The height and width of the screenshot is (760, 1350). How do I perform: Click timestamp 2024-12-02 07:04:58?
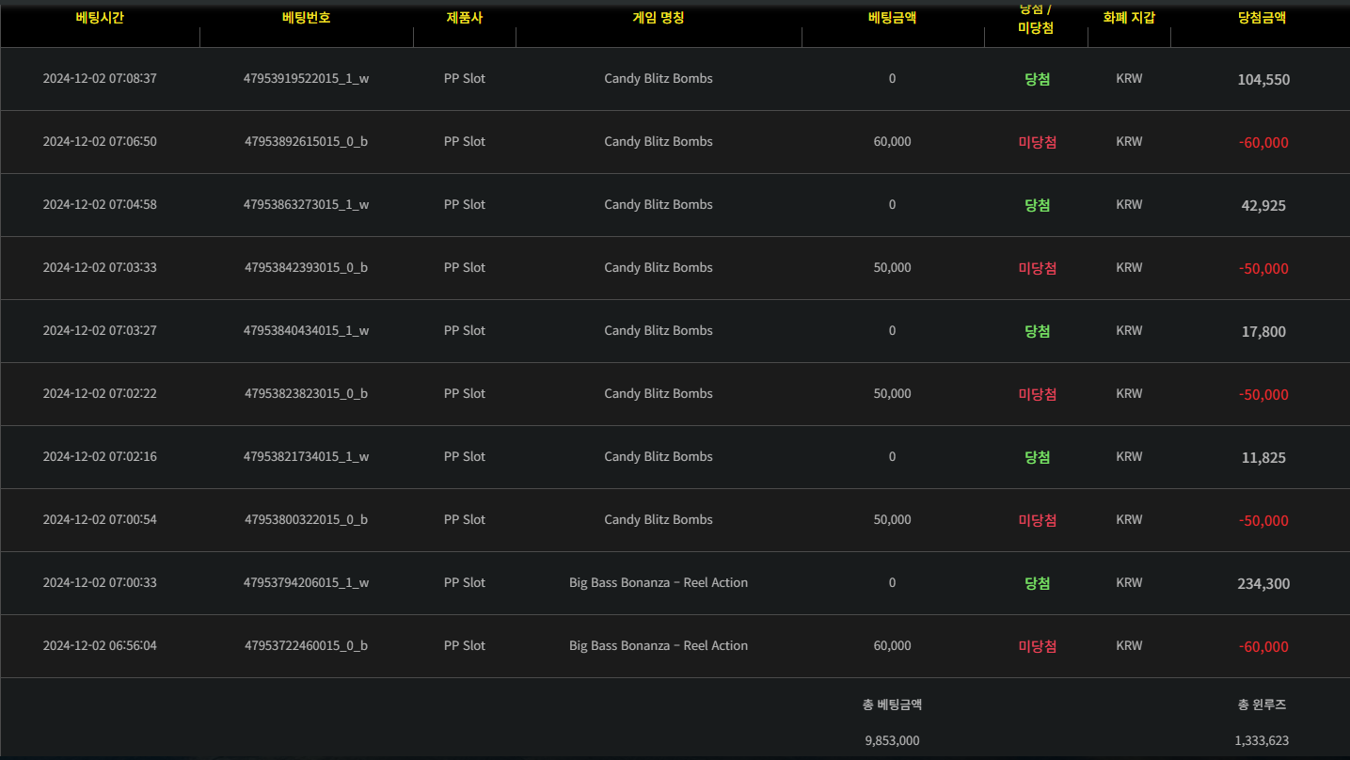pyautogui.click(x=100, y=205)
